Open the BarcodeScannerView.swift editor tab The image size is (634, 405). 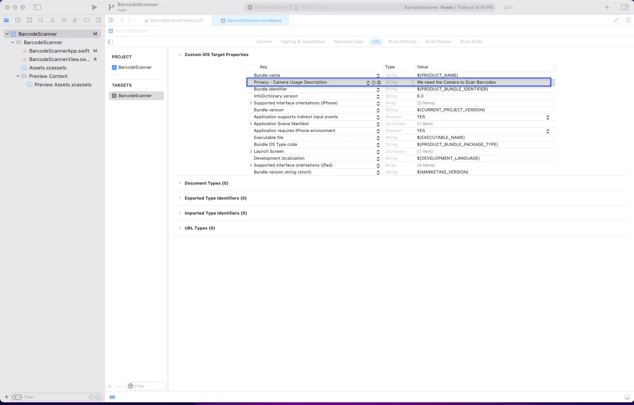173,20
